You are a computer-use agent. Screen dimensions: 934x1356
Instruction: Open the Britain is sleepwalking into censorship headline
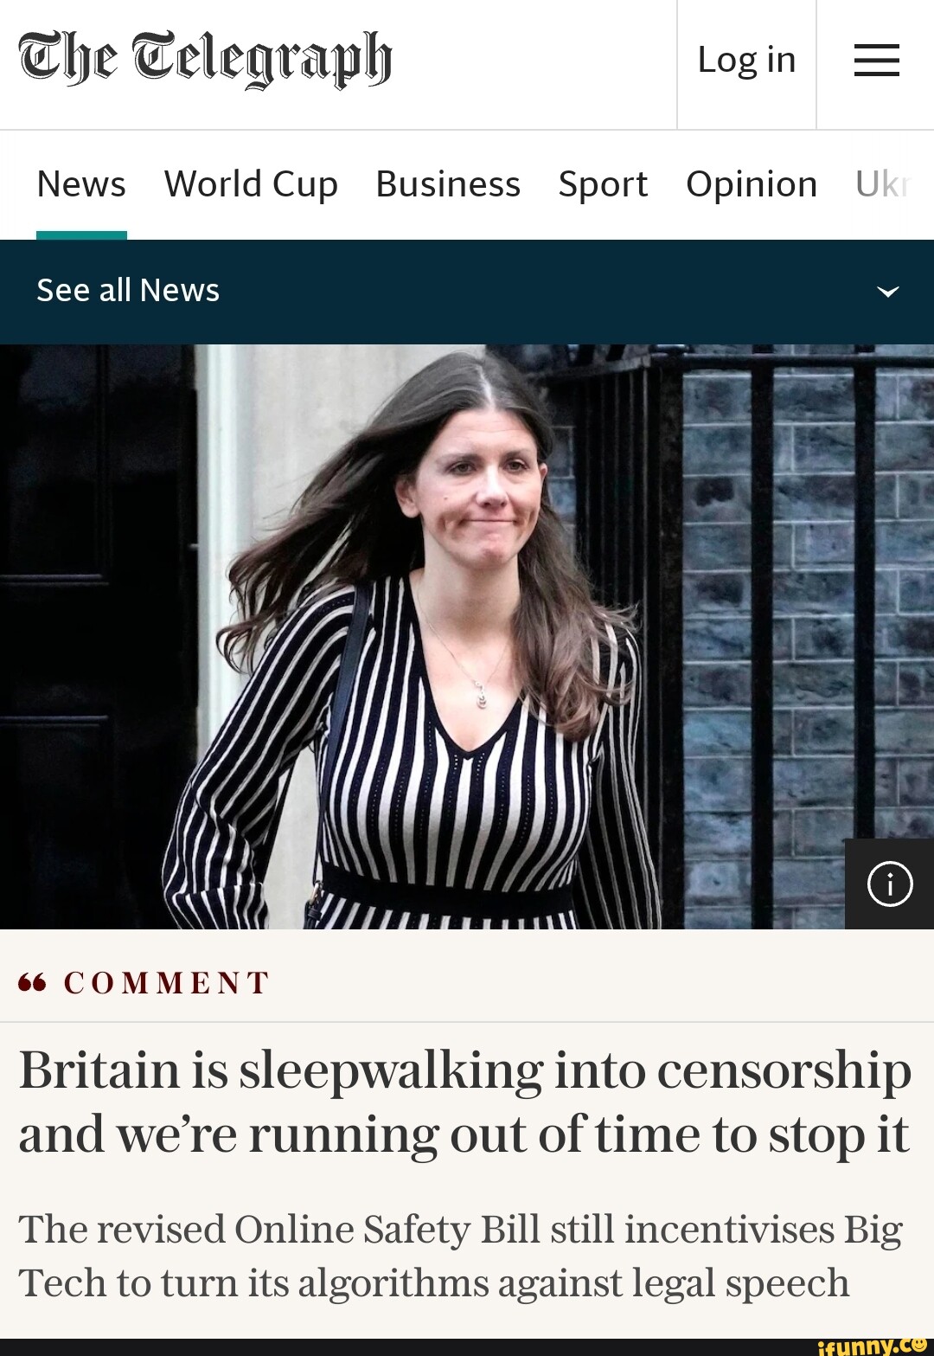465,1101
